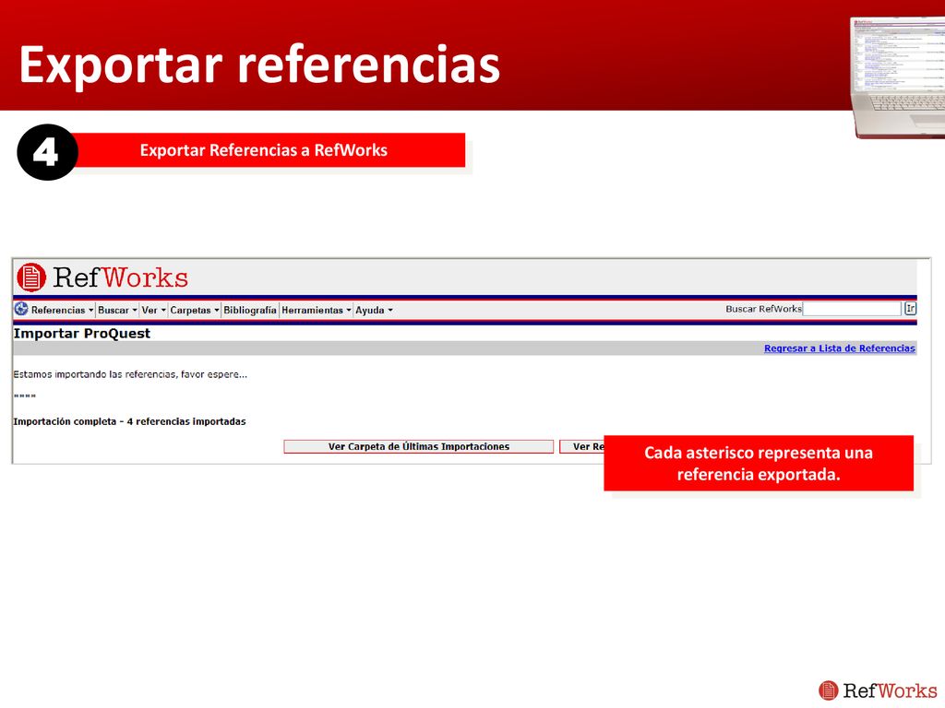Click the text 'Importación completa - 4 referencias importadas'
945x708 pixels.
tap(129, 421)
